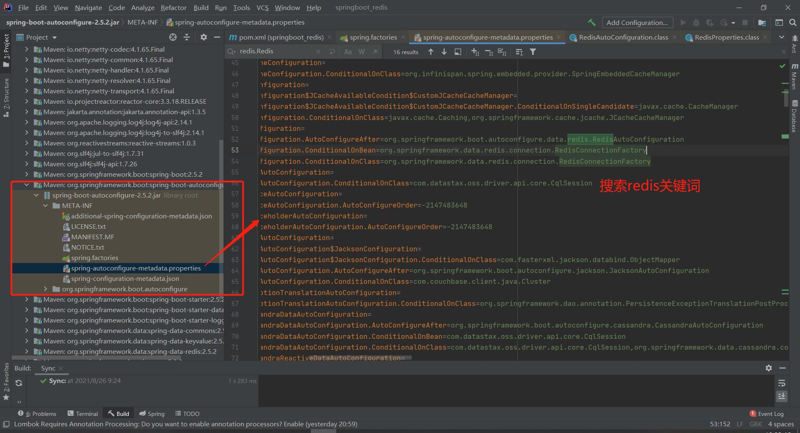Hide the Project panel with minus icon
The image size is (800, 433).
pos(217,37)
